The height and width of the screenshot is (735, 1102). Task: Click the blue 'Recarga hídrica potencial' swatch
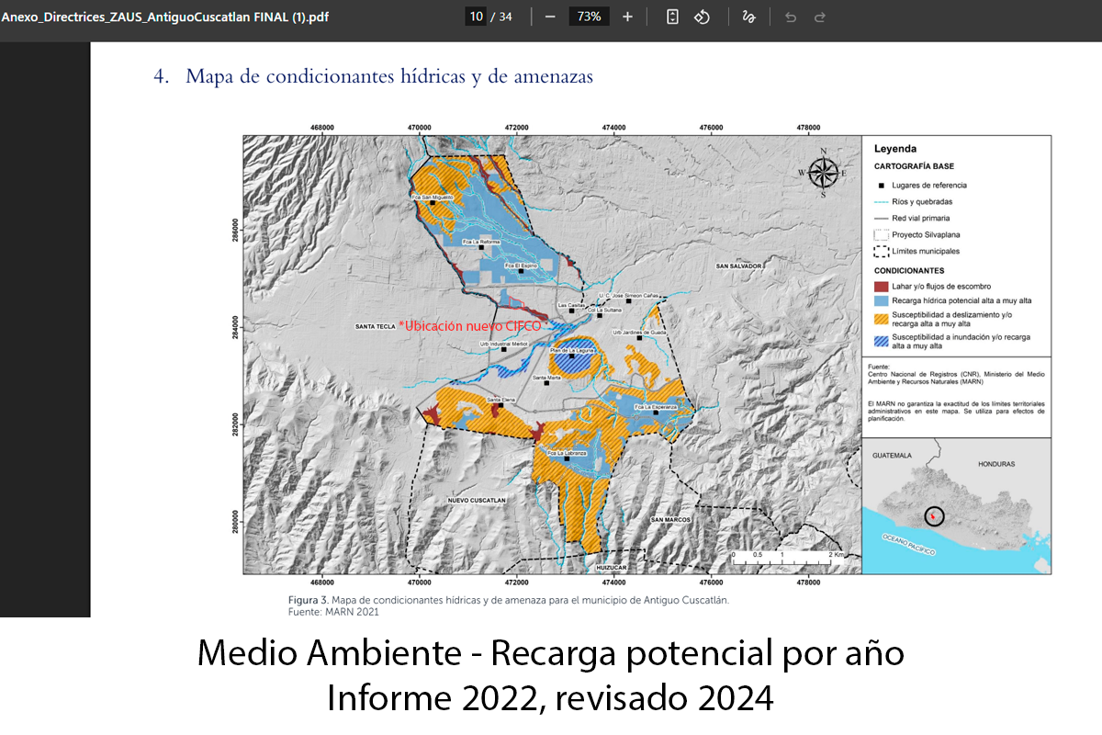pos(880,301)
